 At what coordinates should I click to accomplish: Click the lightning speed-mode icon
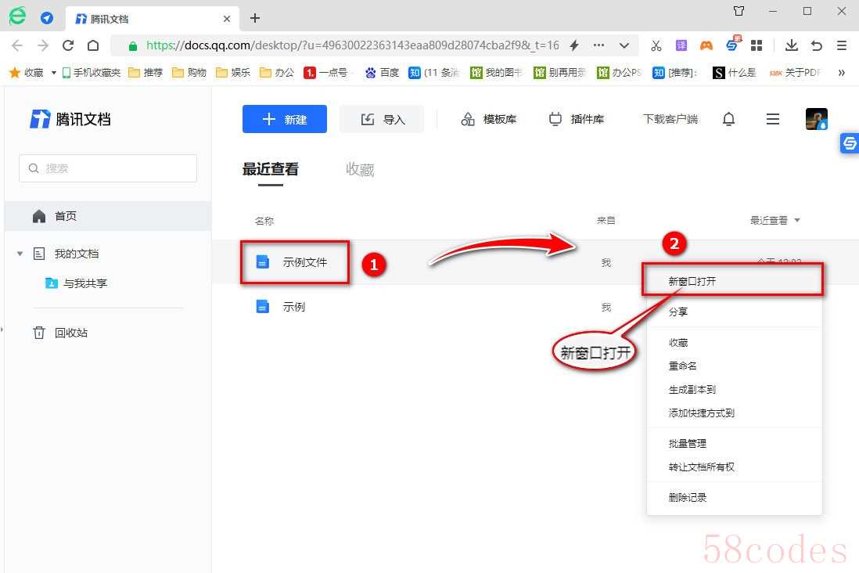point(574,45)
